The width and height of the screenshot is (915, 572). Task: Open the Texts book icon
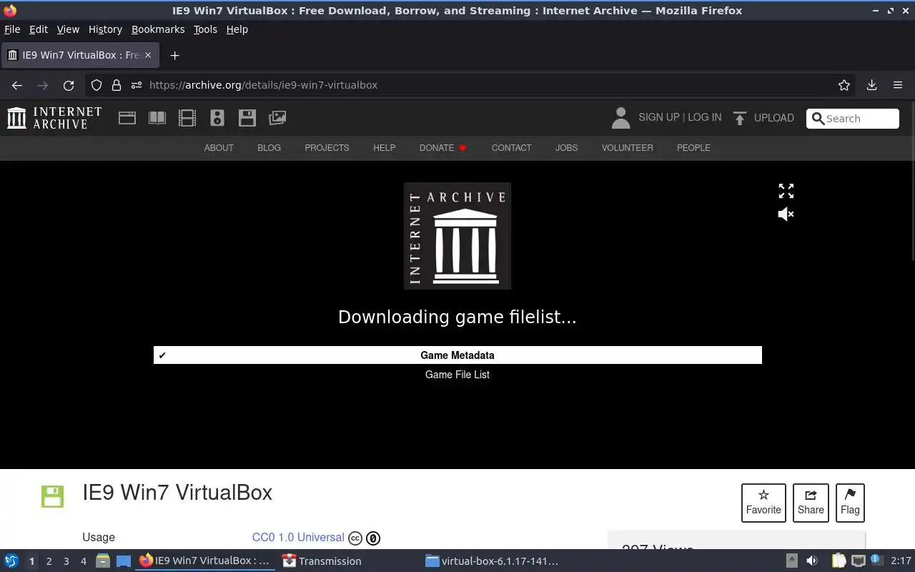coord(157,118)
